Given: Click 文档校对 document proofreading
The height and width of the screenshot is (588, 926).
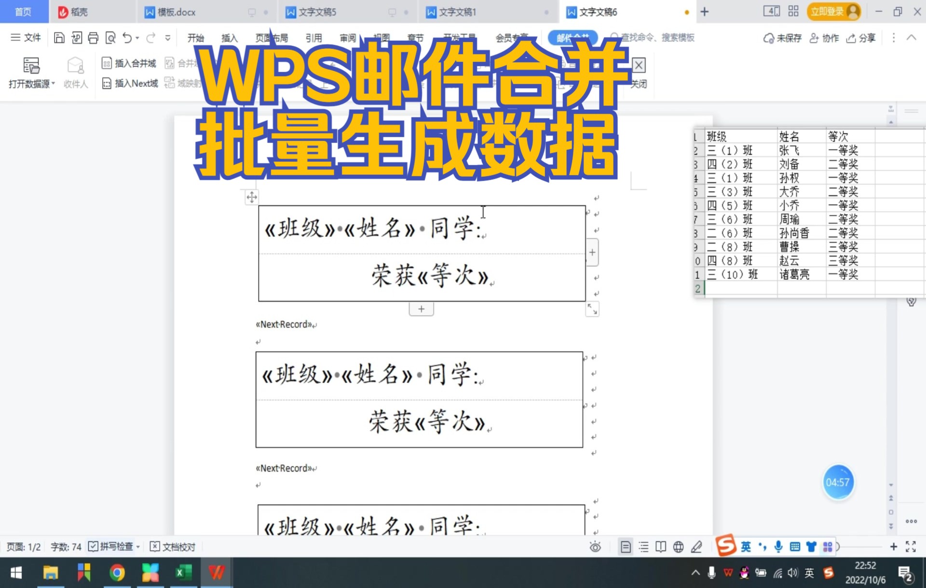Looking at the screenshot, I should [x=173, y=547].
